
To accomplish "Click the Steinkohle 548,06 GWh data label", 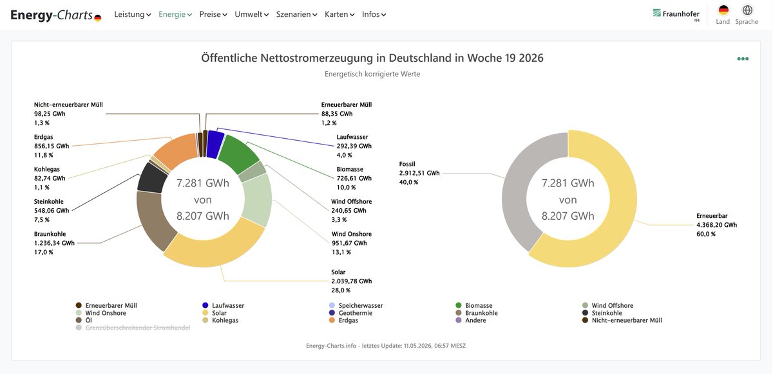I will tap(52, 210).
